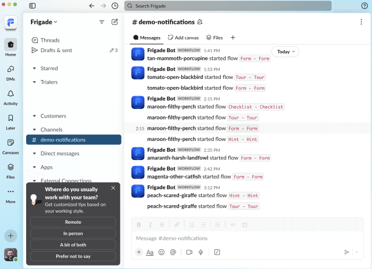Collapse the Customers section
This screenshot has width=372, height=269.
[34, 116]
